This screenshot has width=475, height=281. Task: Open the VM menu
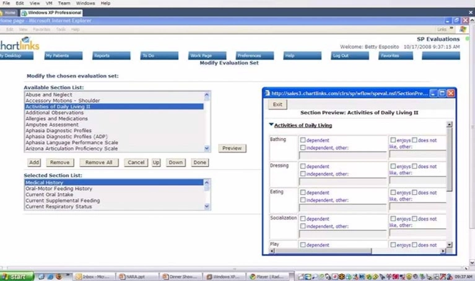tap(49, 3)
